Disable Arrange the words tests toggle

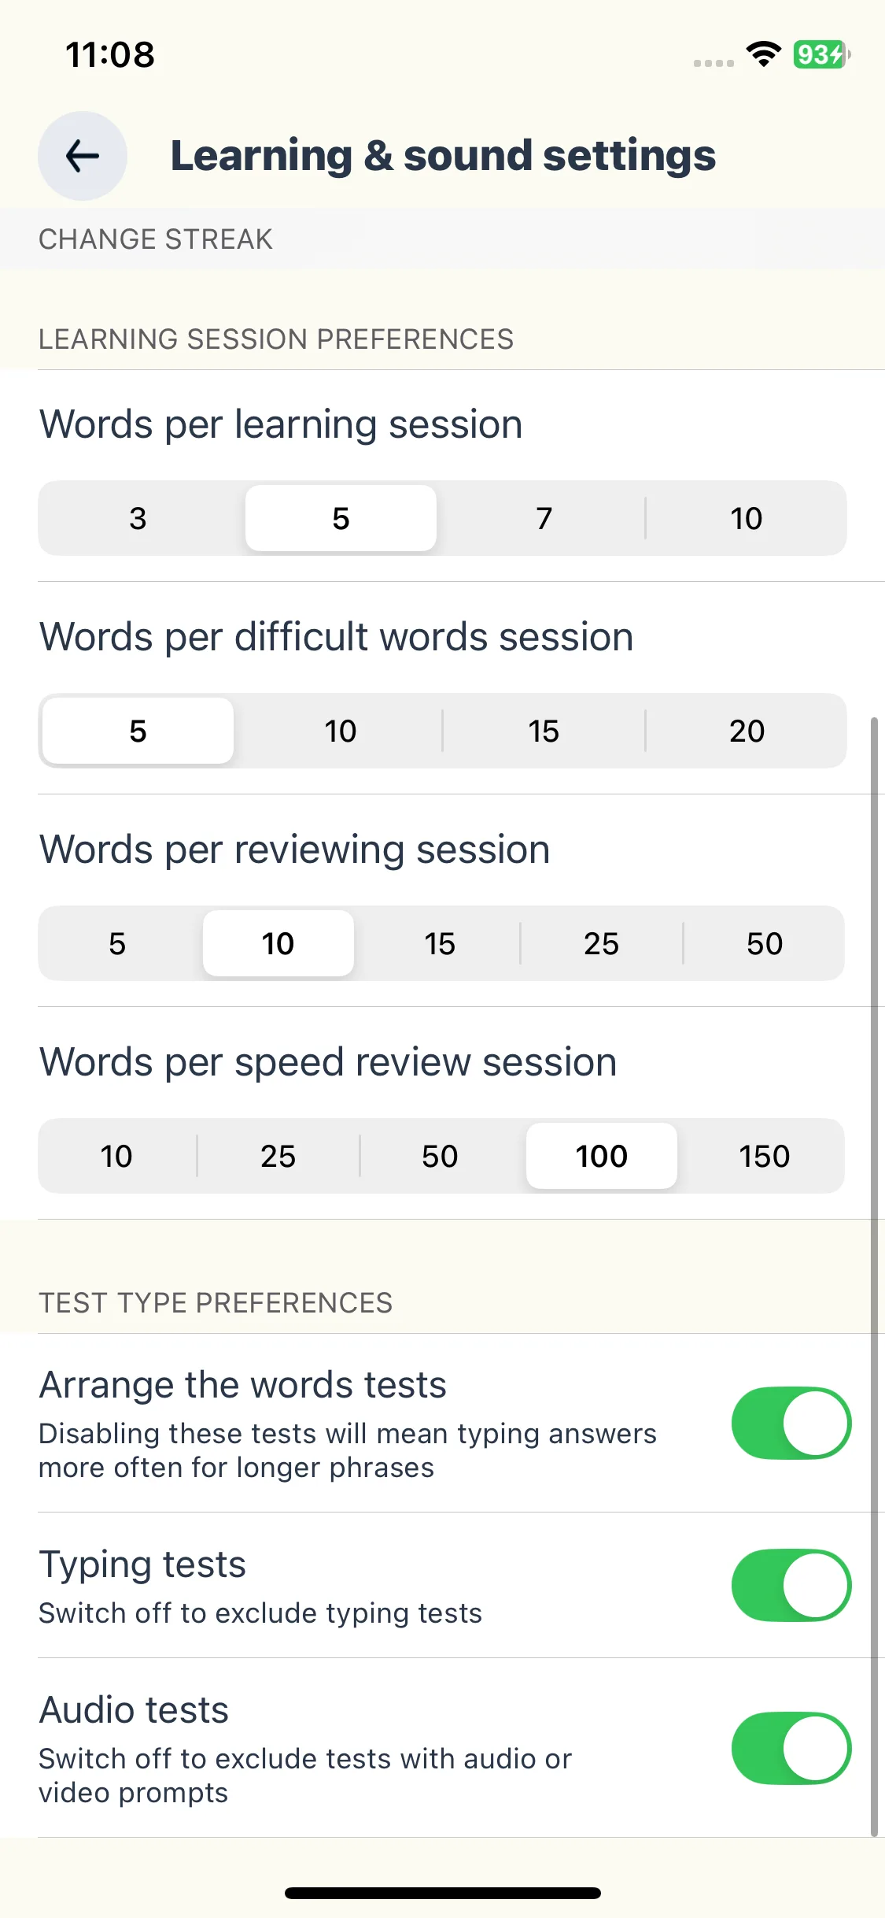click(x=791, y=1423)
